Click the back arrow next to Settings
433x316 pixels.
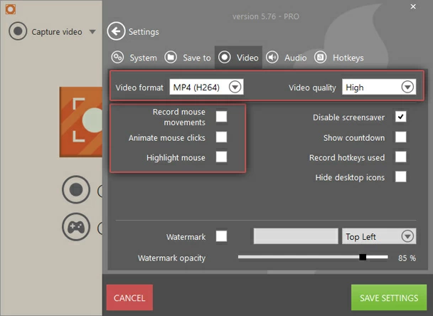pyautogui.click(x=116, y=31)
